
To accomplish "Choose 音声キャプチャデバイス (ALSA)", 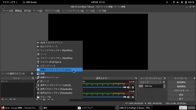I will (60, 85).
